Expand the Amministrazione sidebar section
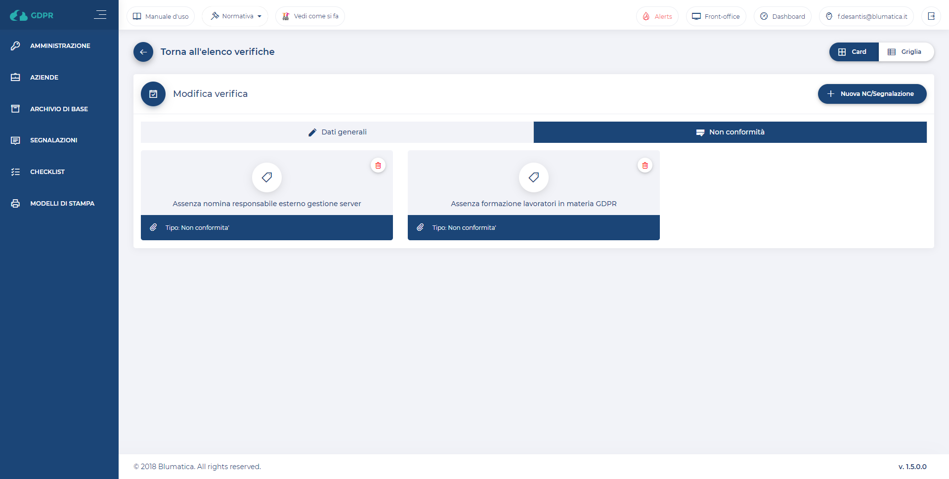Viewport: 949px width, 479px height. [60, 45]
